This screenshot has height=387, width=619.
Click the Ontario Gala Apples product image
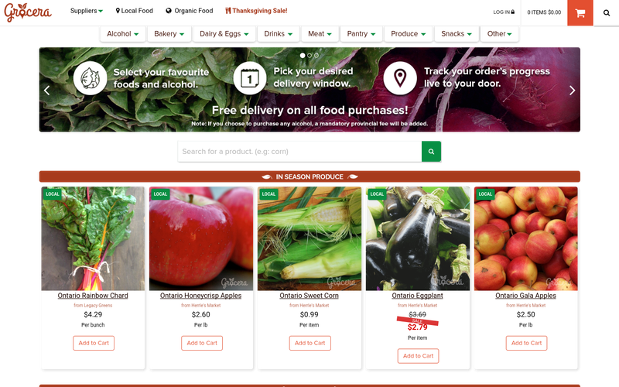pos(526,238)
